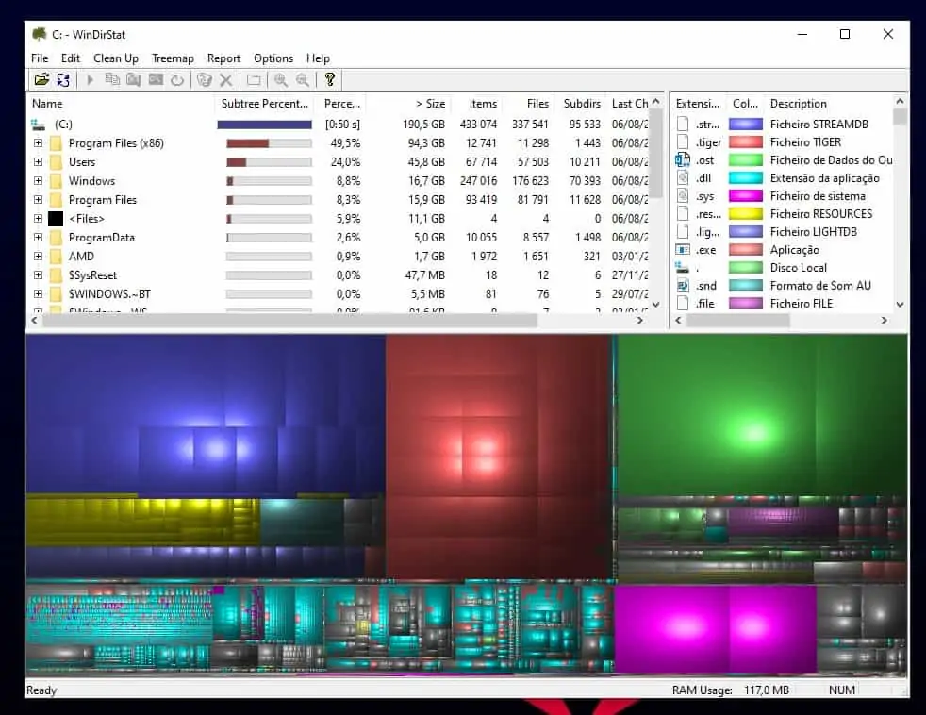
Task: Open the Help toolbar icon
Action: 331,79
